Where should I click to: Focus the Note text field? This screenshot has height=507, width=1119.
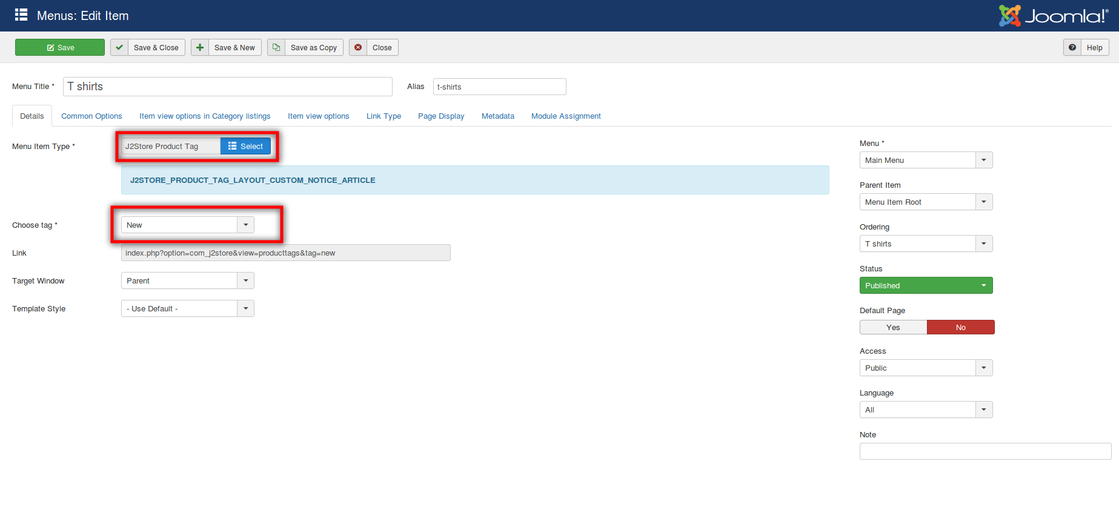coord(985,451)
